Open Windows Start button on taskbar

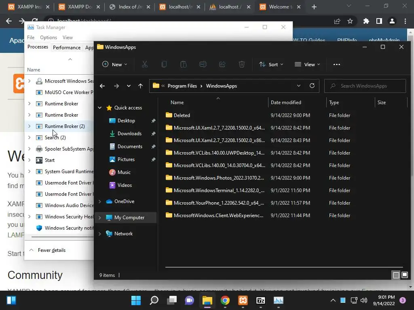click(x=136, y=300)
